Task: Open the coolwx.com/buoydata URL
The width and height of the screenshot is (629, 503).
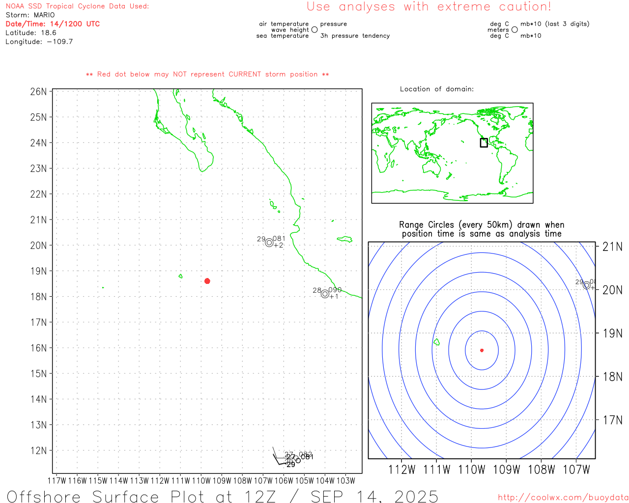Action: tap(563, 498)
